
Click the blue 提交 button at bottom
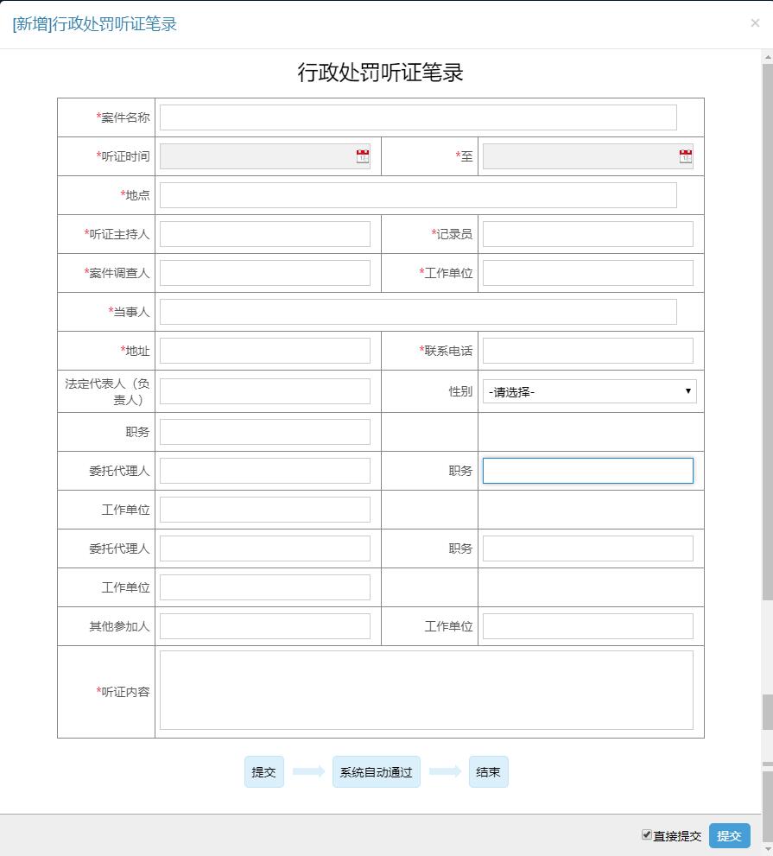729,835
